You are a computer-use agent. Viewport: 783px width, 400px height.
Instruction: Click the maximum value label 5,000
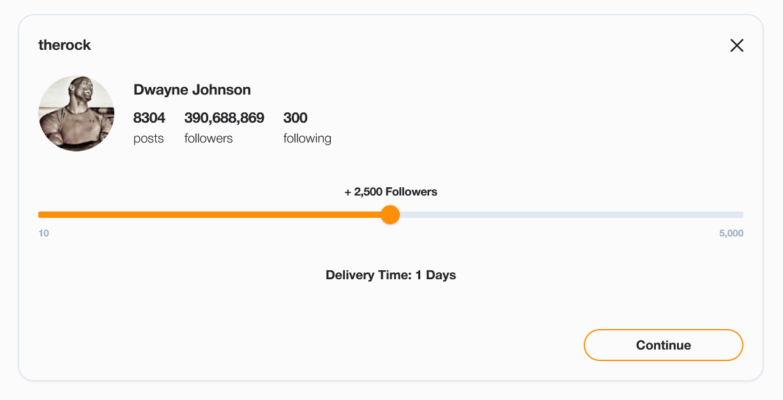(x=731, y=233)
